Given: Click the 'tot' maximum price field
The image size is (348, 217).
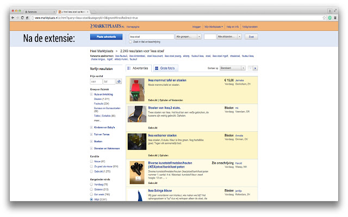Looking at the screenshot, I should 109,82.
